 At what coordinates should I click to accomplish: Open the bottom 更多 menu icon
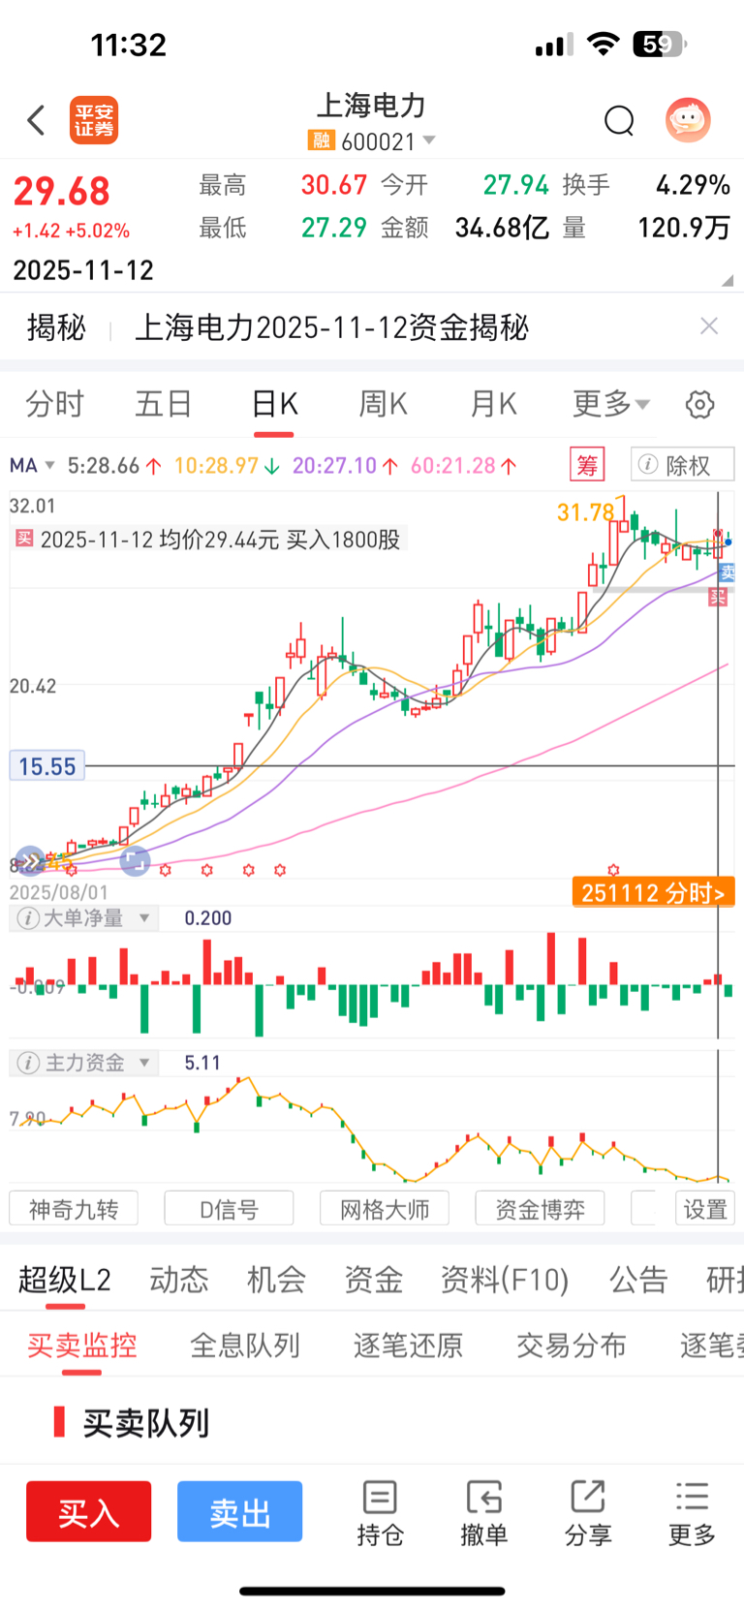692,1513
